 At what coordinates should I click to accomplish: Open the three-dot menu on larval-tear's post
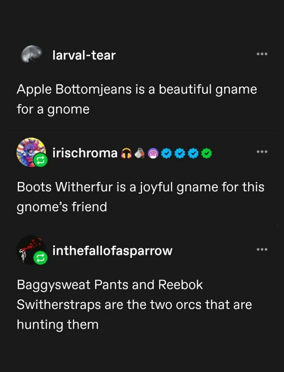tap(262, 53)
